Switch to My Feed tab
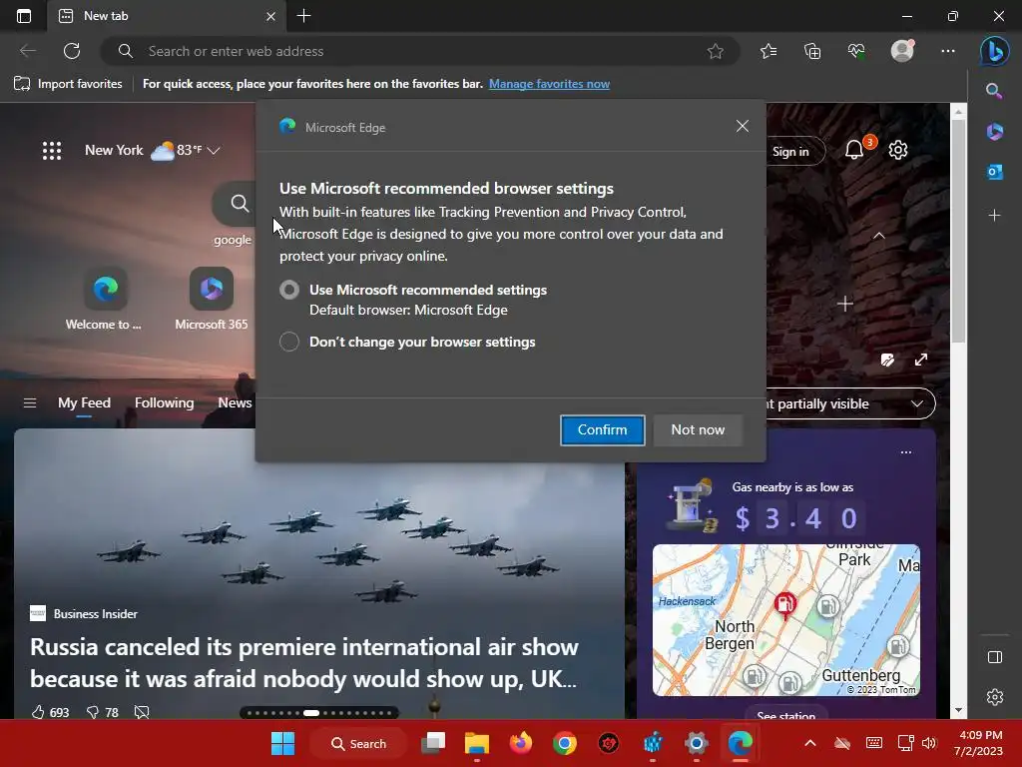 coord(84,403)
